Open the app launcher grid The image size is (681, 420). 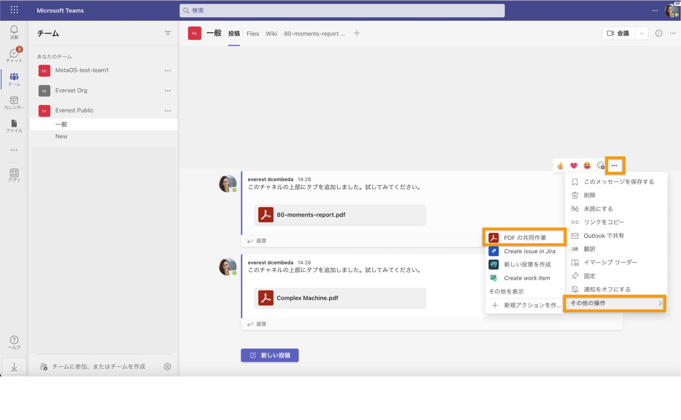(14, 10)
